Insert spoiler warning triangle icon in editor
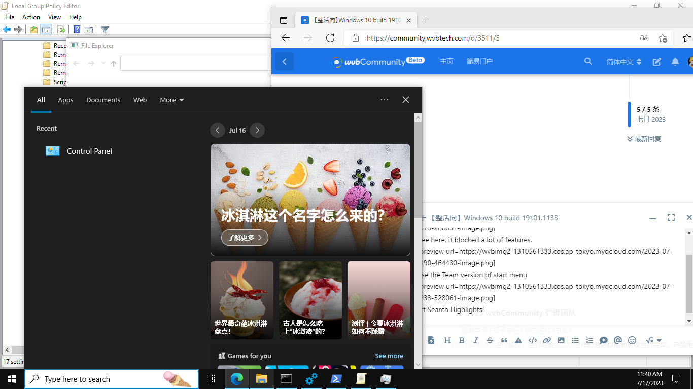 click(x=518, y=340)
